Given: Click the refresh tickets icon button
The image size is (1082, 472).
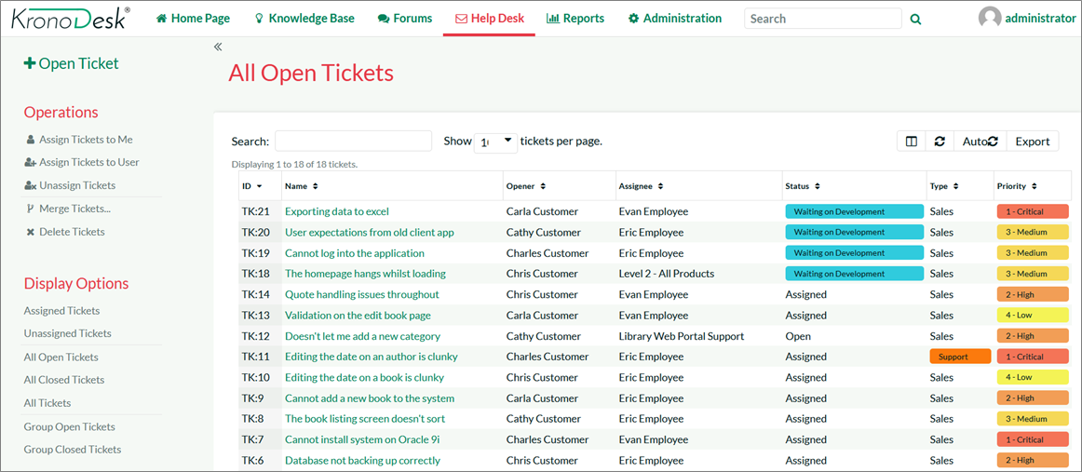Looking at the screenshot, I should point(940,141).
